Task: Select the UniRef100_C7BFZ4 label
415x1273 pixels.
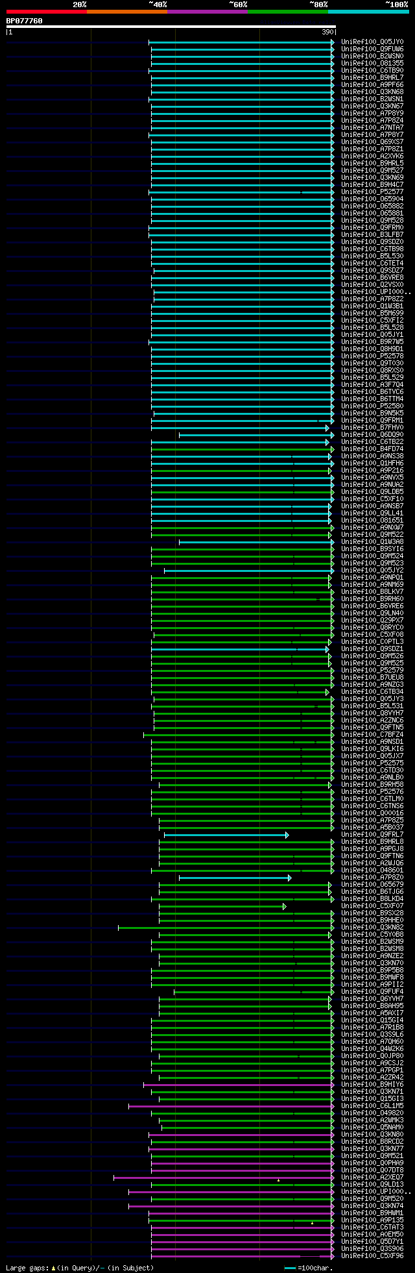Action: (372, 735)
